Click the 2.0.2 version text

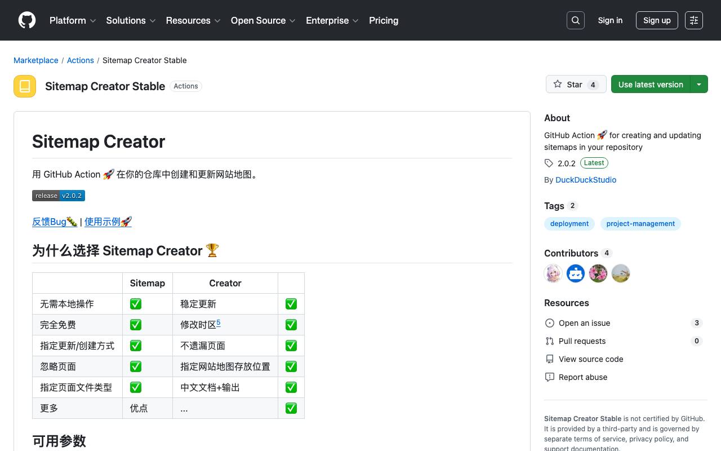pyautogui.click(x=567, y=163)
